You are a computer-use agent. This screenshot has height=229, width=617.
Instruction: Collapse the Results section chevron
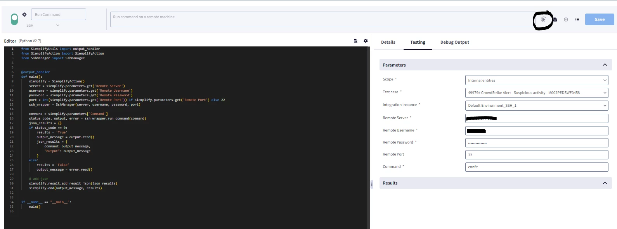(x=605, y=183)
